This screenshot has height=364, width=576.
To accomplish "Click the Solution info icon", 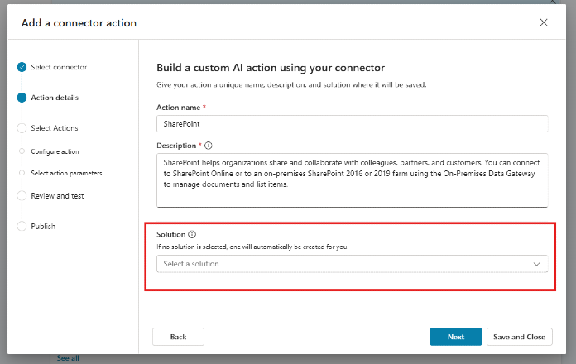I will pos(192,234).
